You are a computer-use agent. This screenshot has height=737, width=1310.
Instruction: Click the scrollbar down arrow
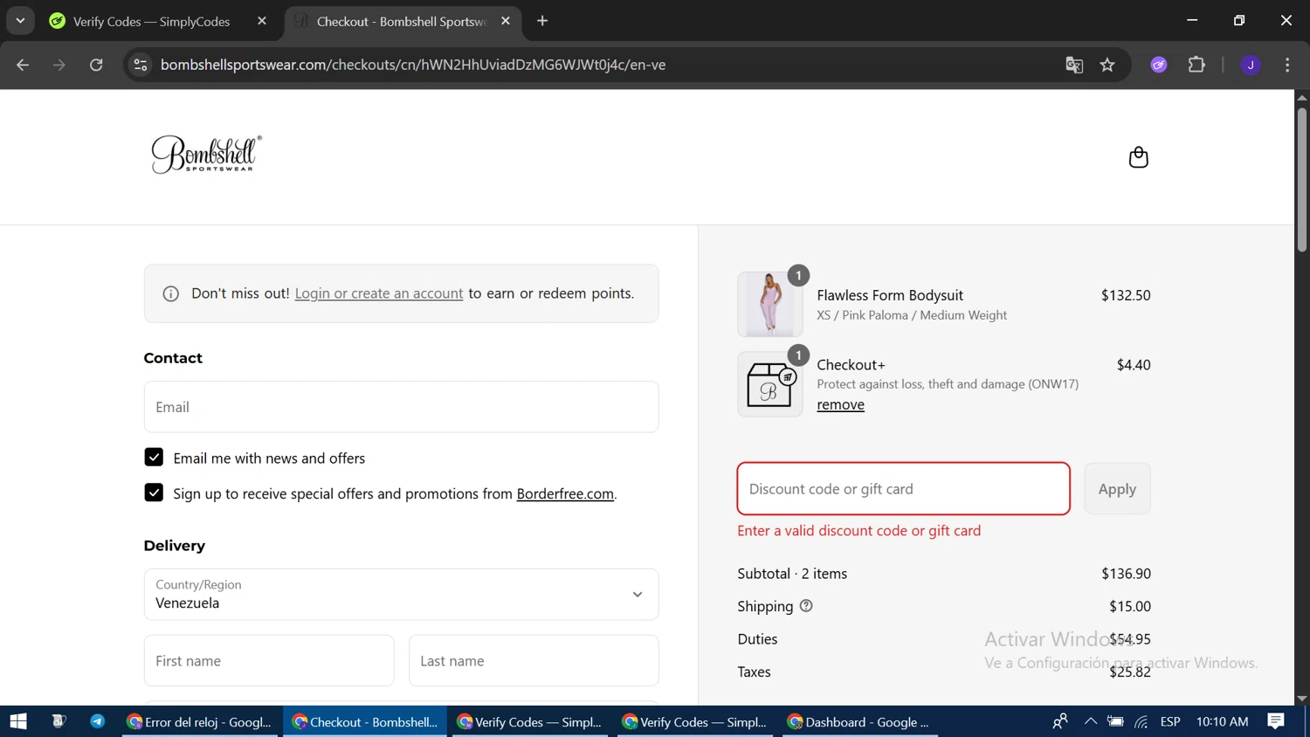click(1302, 699)
